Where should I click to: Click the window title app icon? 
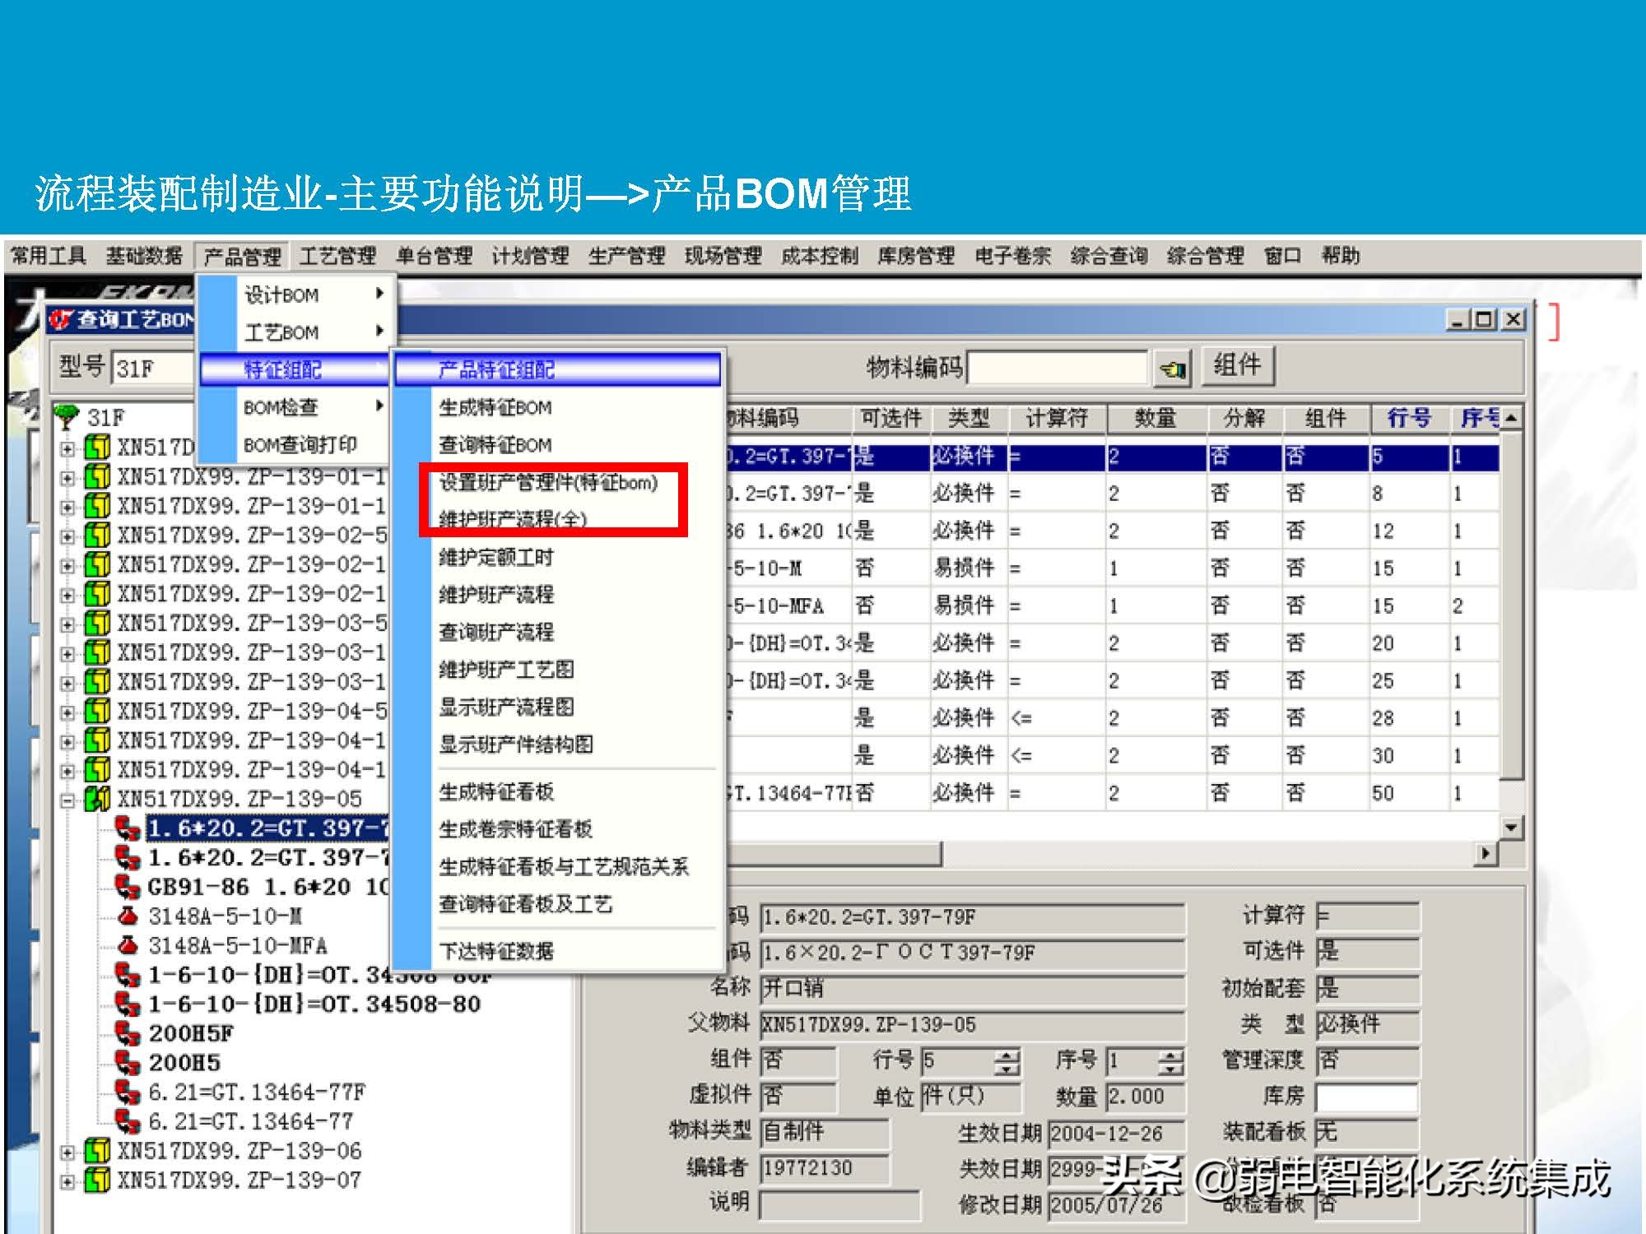point(61,319)
